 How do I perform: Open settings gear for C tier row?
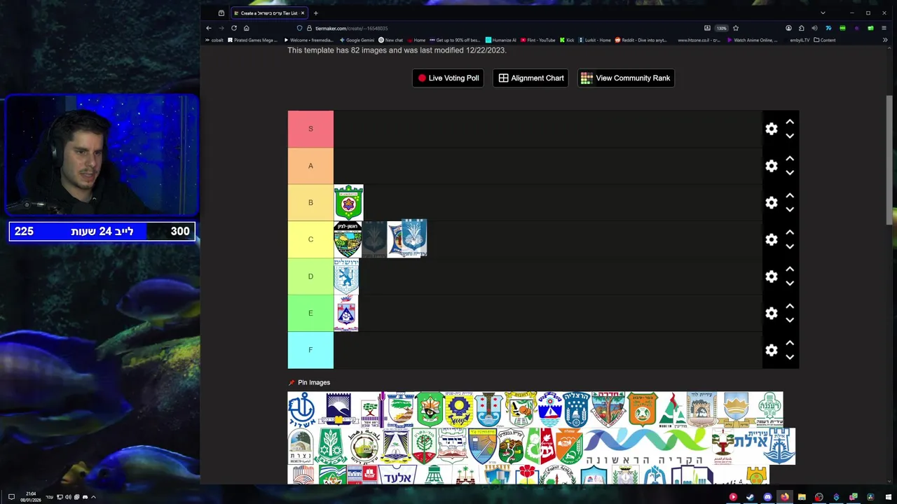click(x=772, y=239)
